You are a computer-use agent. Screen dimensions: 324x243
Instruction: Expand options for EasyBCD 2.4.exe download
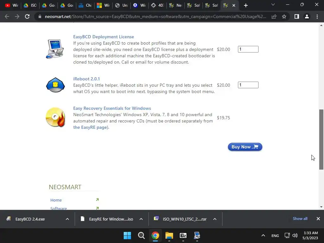click(67, 219)
